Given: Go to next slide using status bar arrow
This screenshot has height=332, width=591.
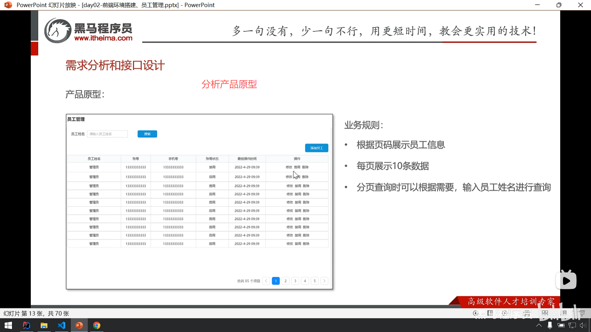Looking at the screenshot, I should tap(505, 313).
